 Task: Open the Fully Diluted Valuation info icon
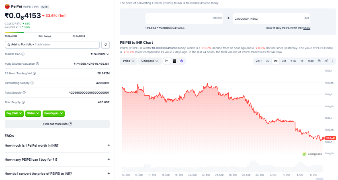[37, 64]
